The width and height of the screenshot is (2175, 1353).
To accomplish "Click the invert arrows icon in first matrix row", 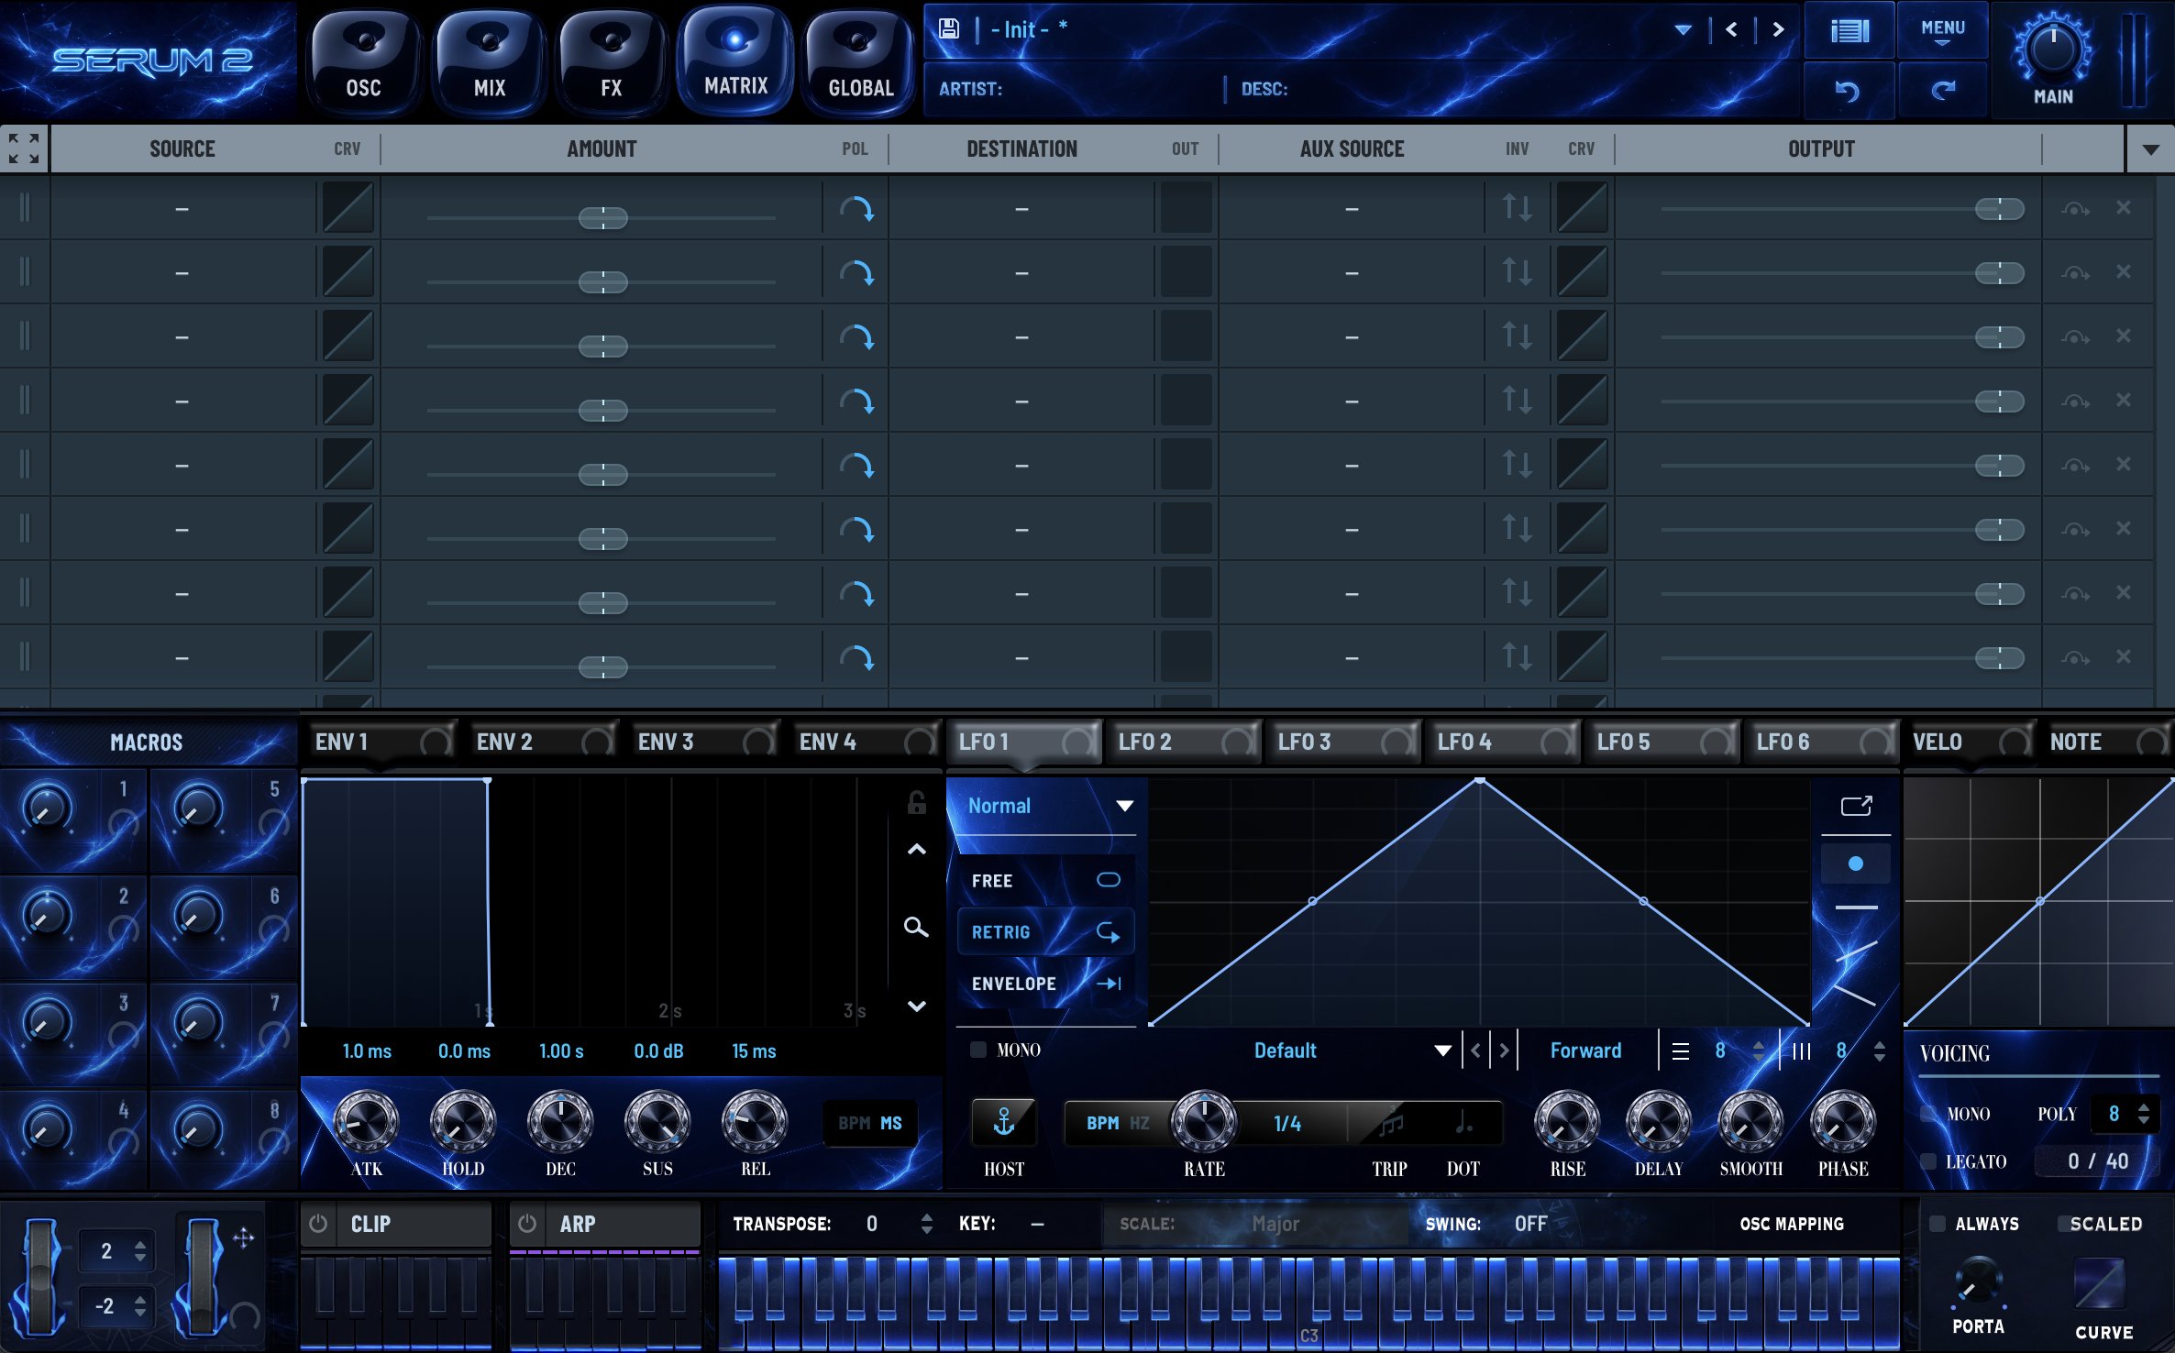I will [x=1517, y=208].
